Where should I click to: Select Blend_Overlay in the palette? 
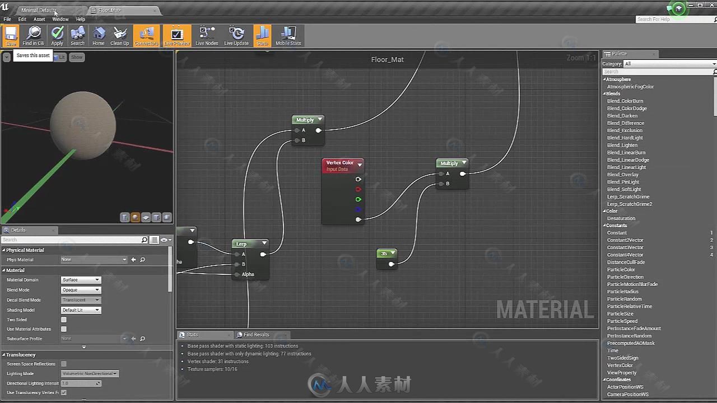[x=622, y=175]
